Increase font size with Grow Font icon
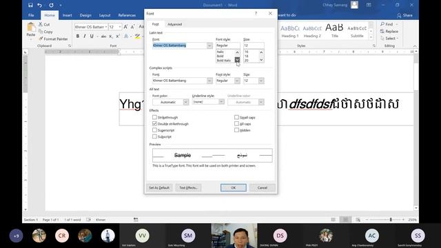Screen dimensions: 441x248 point(125,27)
